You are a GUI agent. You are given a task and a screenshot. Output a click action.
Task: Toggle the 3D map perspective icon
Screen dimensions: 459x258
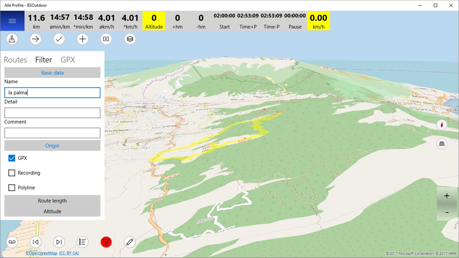(442, 144)
